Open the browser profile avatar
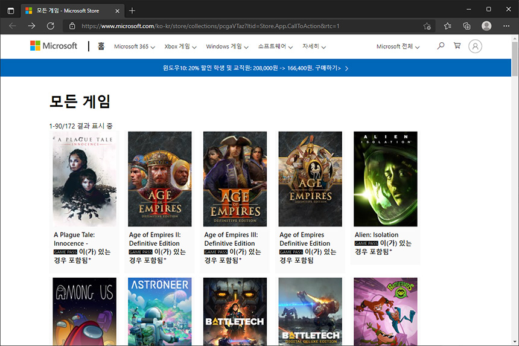The image size is (519, 346). [x=486, y=26]
